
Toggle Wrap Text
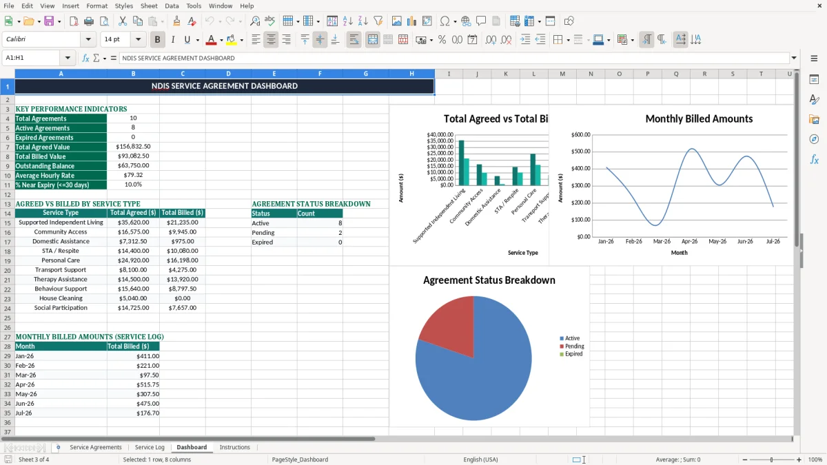(x=354, y=40)
